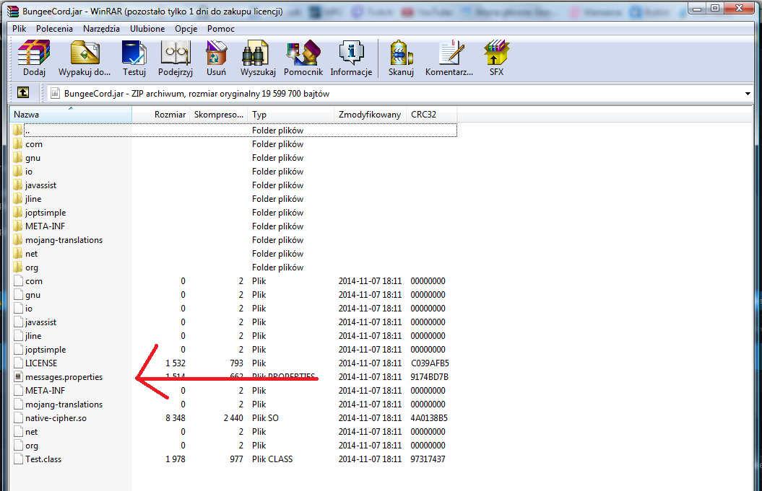Image resolution: width=762 pixels, height=491 pixels.
Task: Select the META-INF file with size 0
Action: click(x=46, y=391)
